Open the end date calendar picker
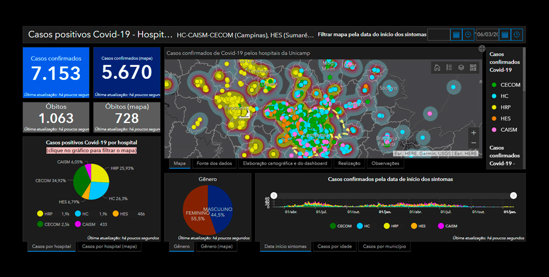Viewport: 549px width, 277px height. coord(504,35)
